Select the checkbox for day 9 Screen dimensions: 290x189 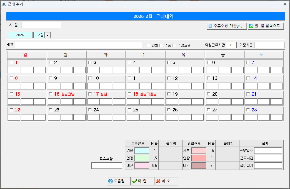(51, 78)
